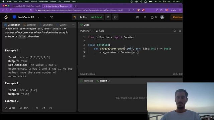Screen dimensions: 214x120
Task: Click the braces format code icon
Action: 180,31
